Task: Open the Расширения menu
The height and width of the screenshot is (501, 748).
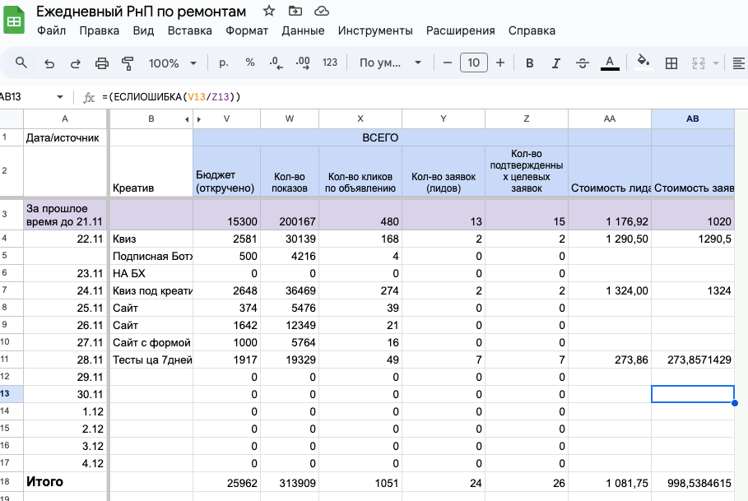Action: point(460,30)
